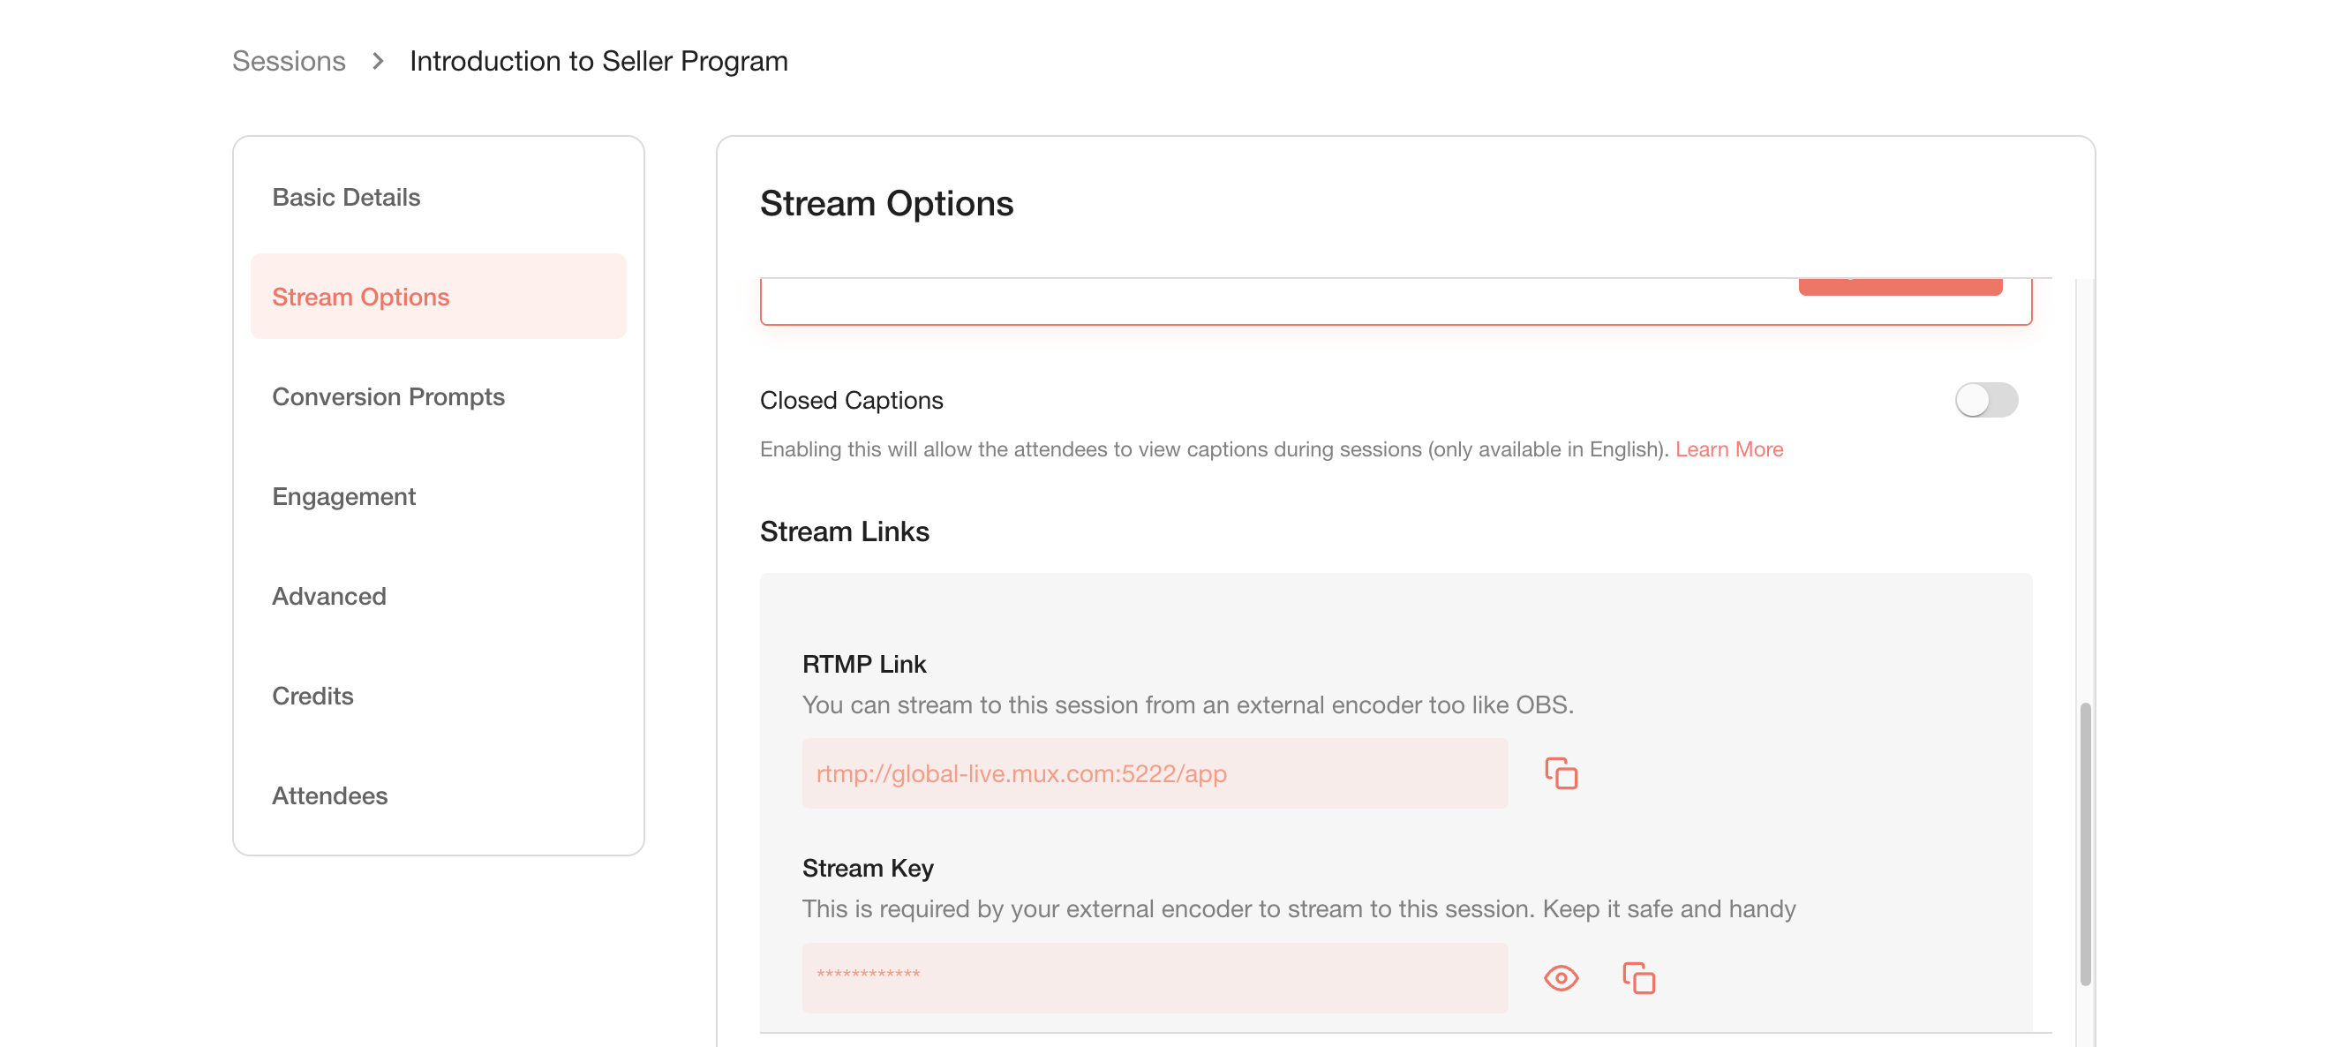The image size is (2348, 1047).
Task: Enable the Closed Captions toggle
Action: pos(1986,400)
